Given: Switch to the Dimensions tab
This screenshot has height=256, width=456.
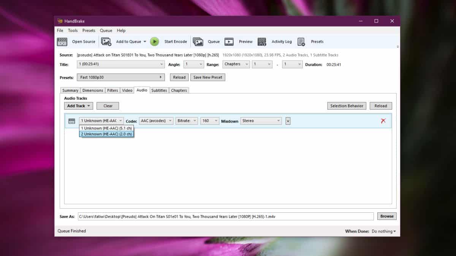Looking at the screenshot, I should [93, 90].
